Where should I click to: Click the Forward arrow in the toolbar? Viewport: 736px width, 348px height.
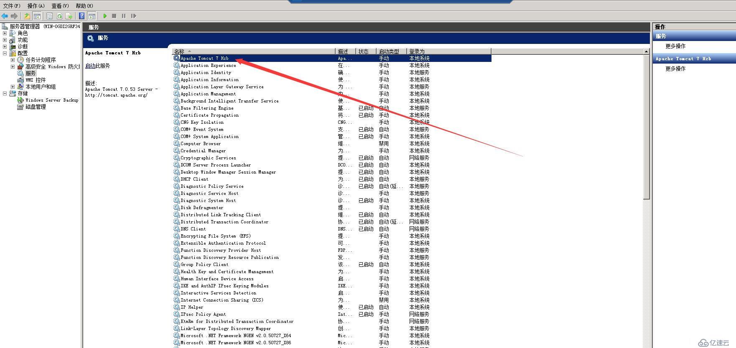point(14,16)
